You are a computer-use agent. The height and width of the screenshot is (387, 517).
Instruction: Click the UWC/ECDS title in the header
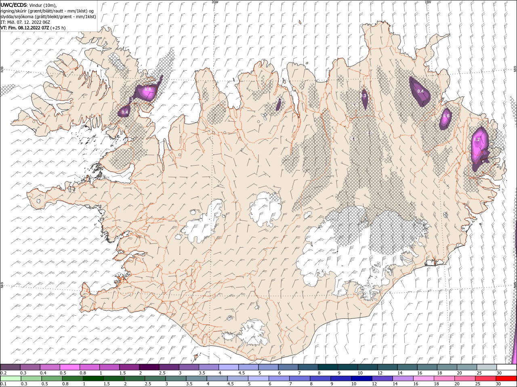click(14, 5)
